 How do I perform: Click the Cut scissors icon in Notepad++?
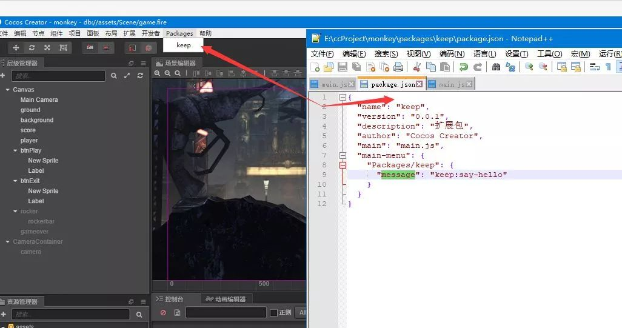click(x=416, y=67)
